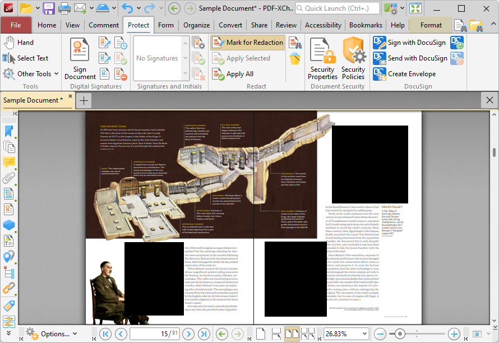Open Security Policies
The width and height of the screenshot is (499, 343).
tap(353, 58)
